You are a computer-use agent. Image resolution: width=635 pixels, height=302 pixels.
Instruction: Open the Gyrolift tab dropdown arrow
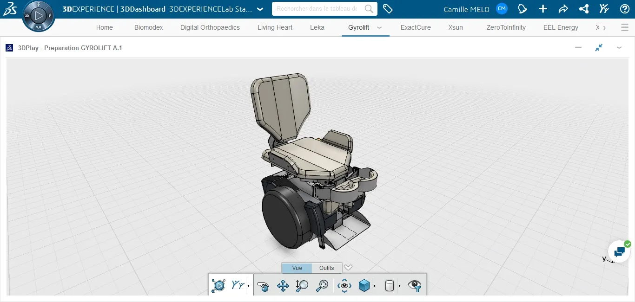pyautogui.click(x=379, y=28)
